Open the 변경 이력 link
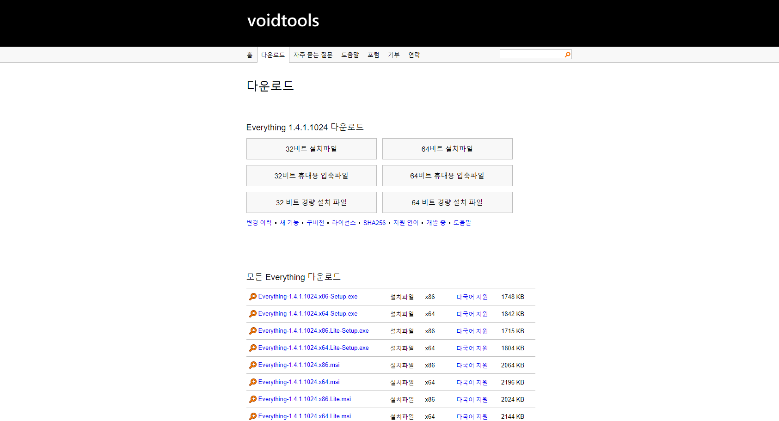The image size is (779, 421). click(x=259, y=223)
